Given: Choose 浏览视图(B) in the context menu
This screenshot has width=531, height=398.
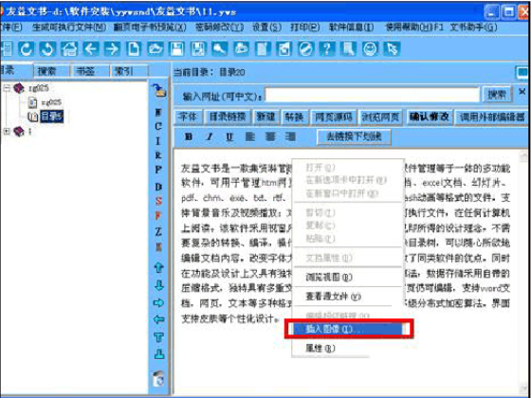Looking at the screenshot, I should tap(348, 278).
